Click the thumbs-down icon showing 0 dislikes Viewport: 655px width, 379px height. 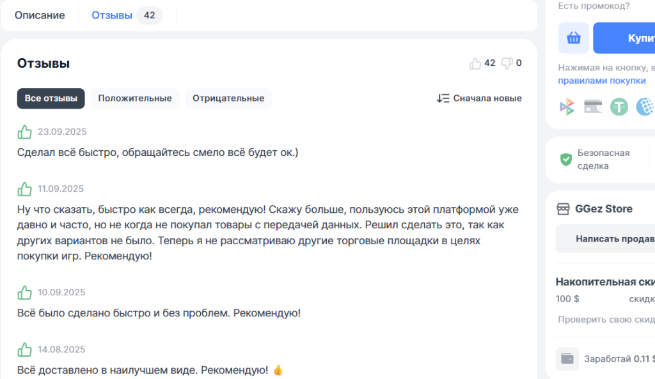[507, 63]
